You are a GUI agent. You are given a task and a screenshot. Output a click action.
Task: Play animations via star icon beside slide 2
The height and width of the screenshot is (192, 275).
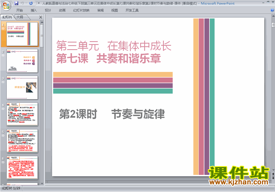[3, 55]
